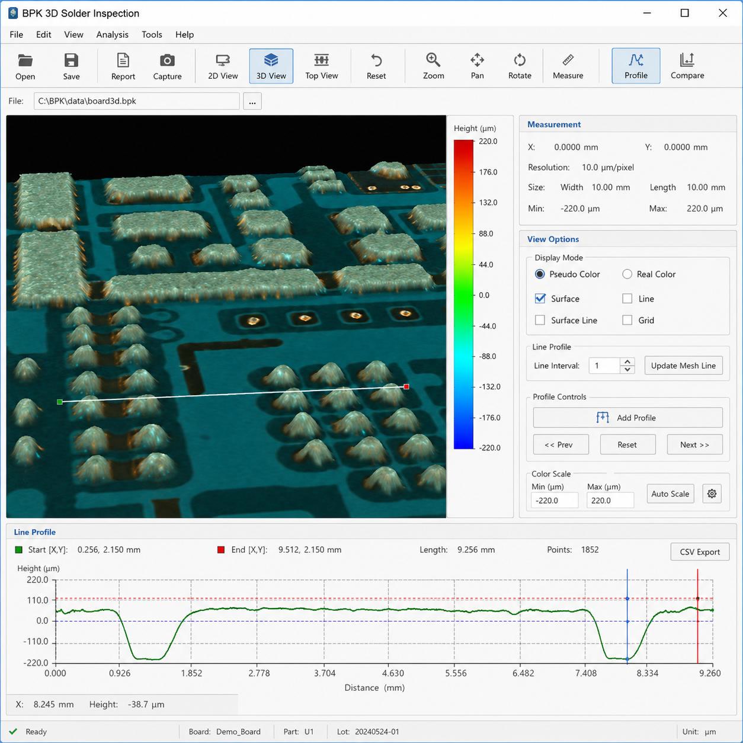Click the Color Scale Max field
Screen dimensions: 743x743
click(610, 500)
